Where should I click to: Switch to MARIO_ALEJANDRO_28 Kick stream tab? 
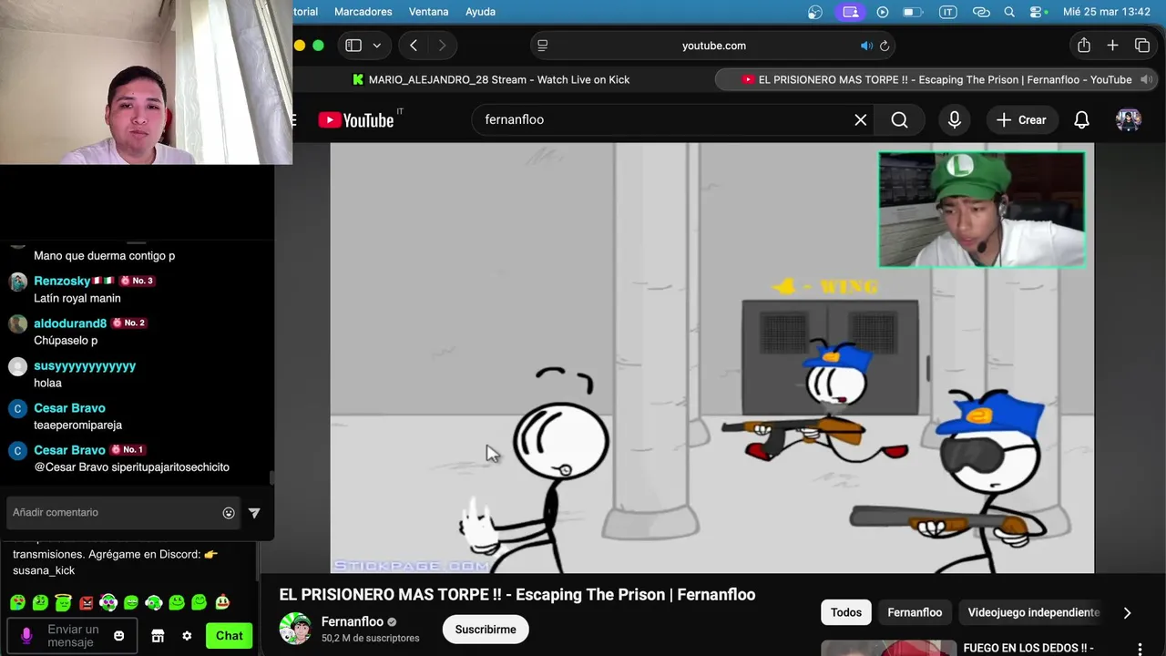pos(491,79)
